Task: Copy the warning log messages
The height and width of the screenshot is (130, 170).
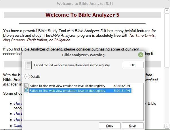Action: (110, 126)
